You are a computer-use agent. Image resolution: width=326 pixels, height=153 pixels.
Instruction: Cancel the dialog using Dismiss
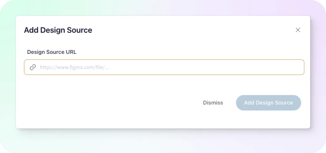click(x=213, y=103)
